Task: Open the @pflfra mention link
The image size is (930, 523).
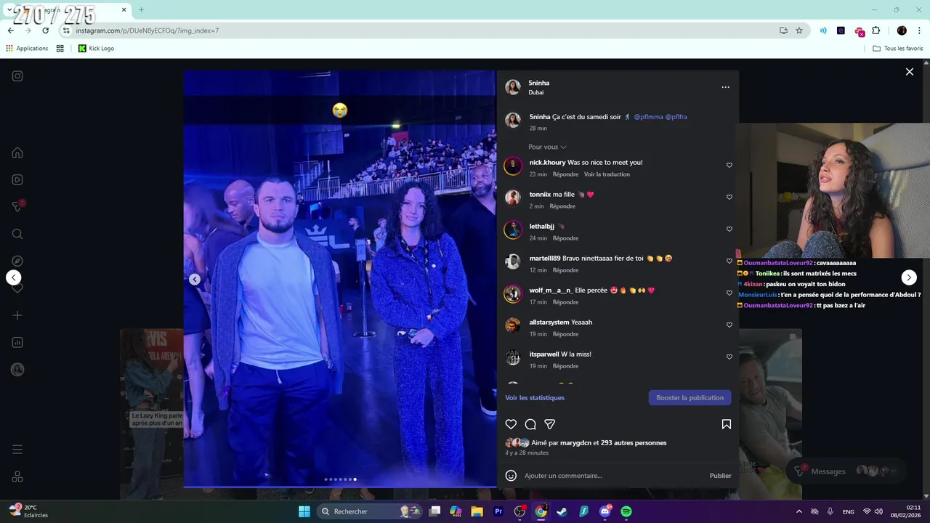Action: (676, 117)
